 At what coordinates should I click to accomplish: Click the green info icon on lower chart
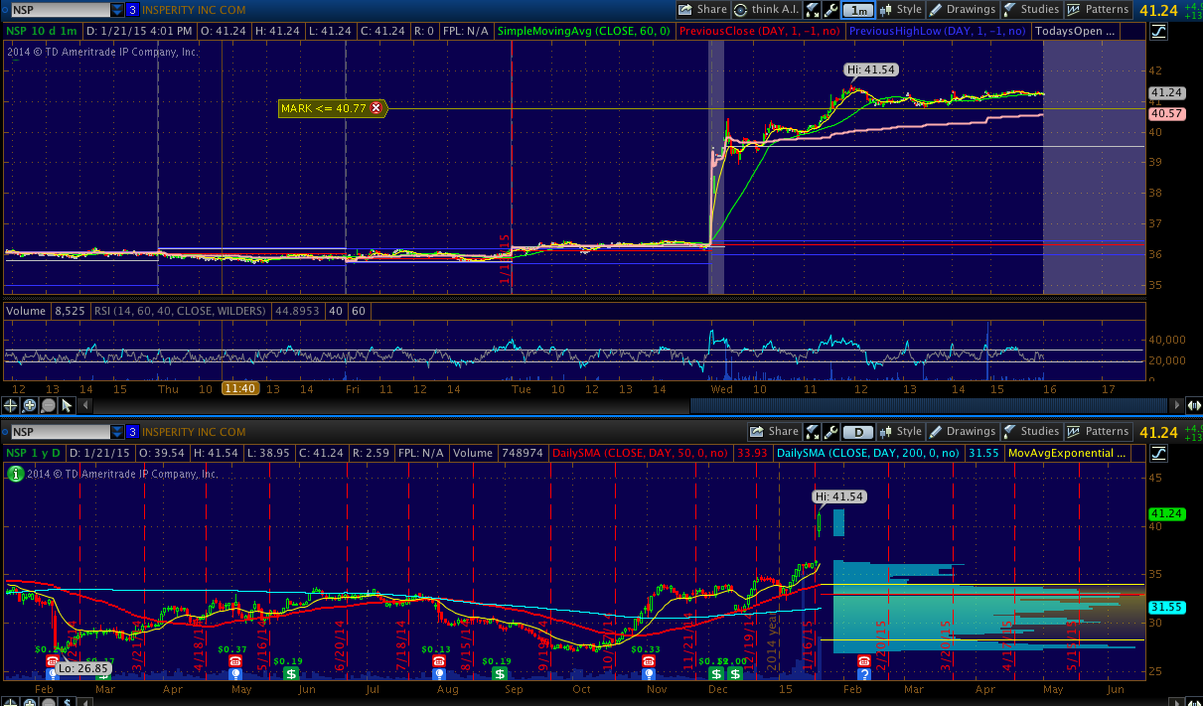(x=16, y=475)
